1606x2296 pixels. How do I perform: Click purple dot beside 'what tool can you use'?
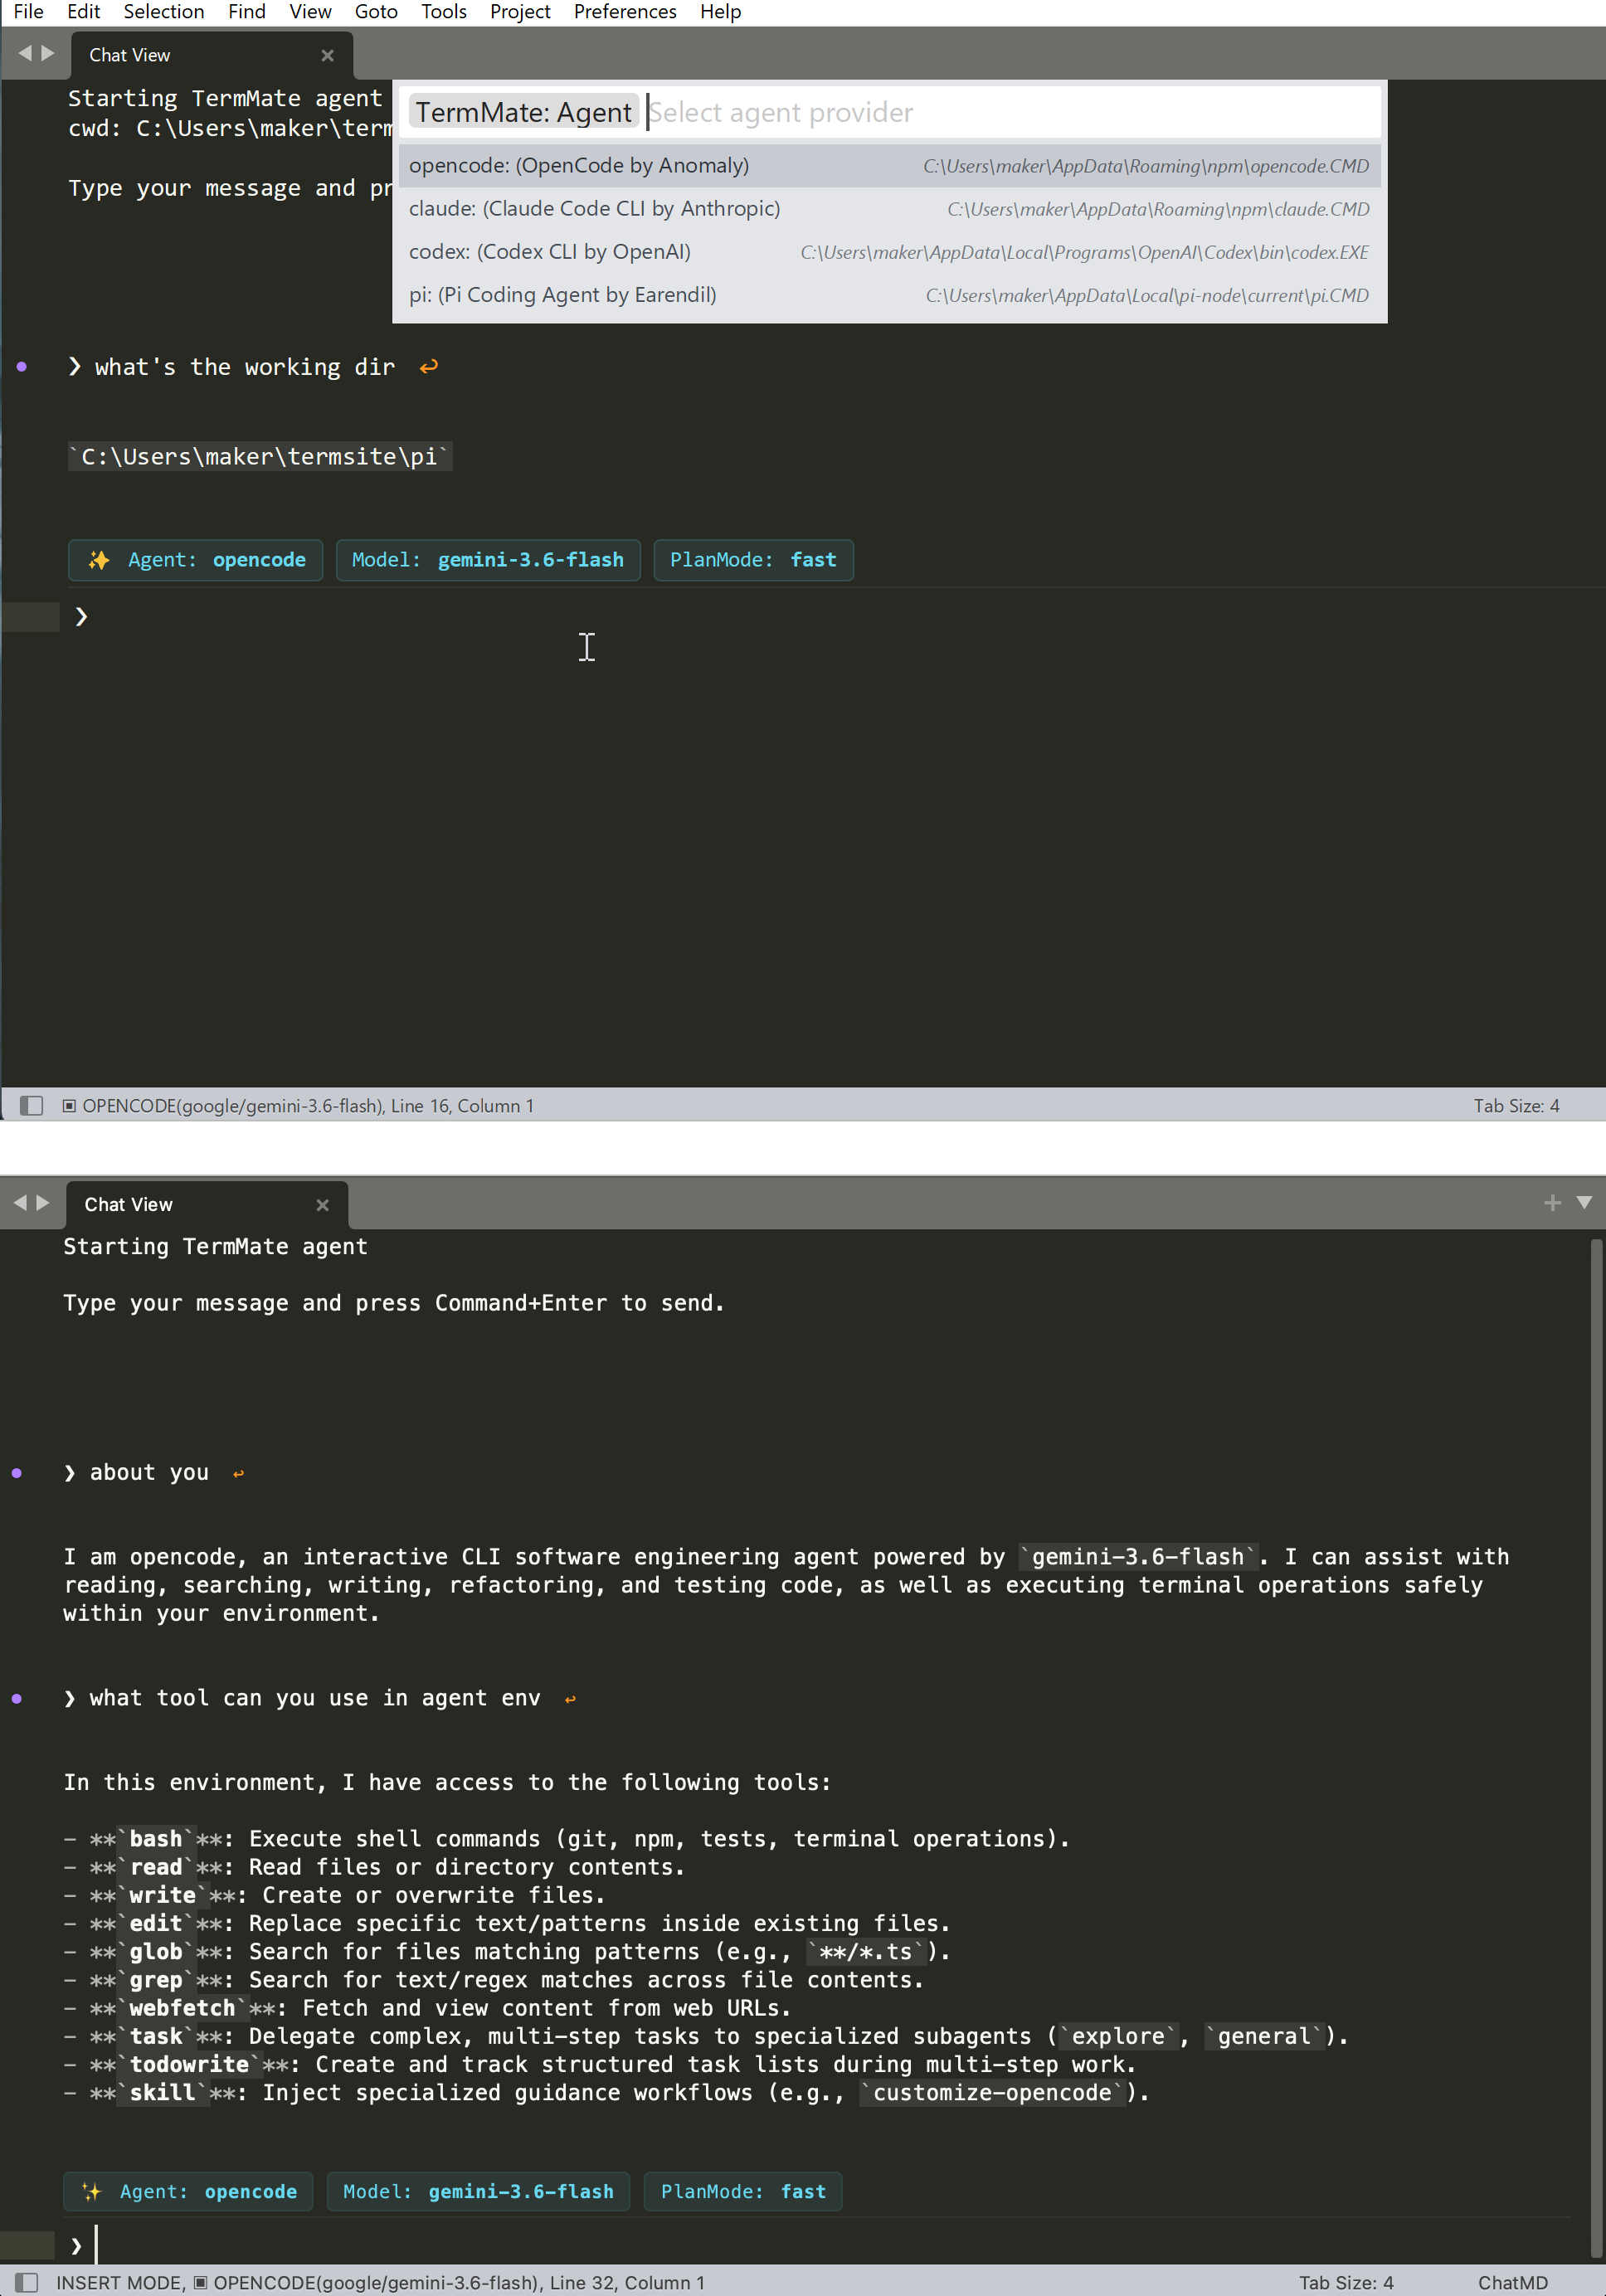point(17,1698)
